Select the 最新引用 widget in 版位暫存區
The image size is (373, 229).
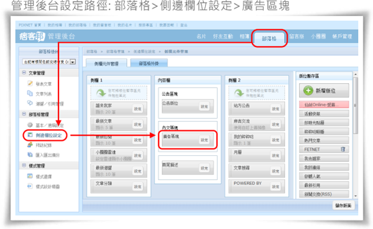coord(324,185)
